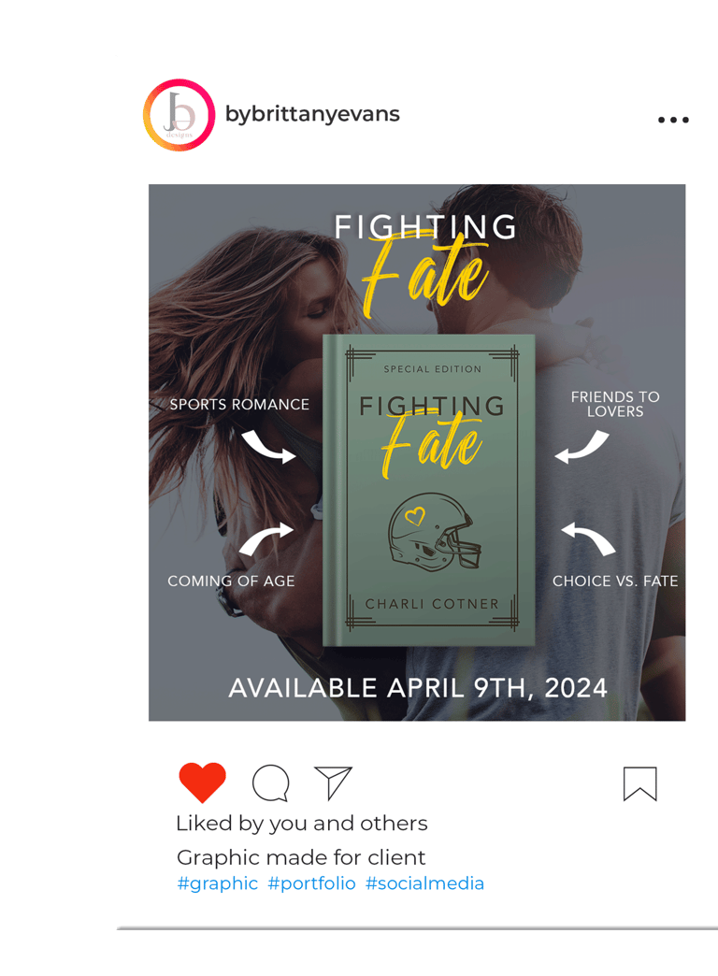Open bybrittanyevans profile username
This screenshot has width=718, height=976.
click(312, 115)
